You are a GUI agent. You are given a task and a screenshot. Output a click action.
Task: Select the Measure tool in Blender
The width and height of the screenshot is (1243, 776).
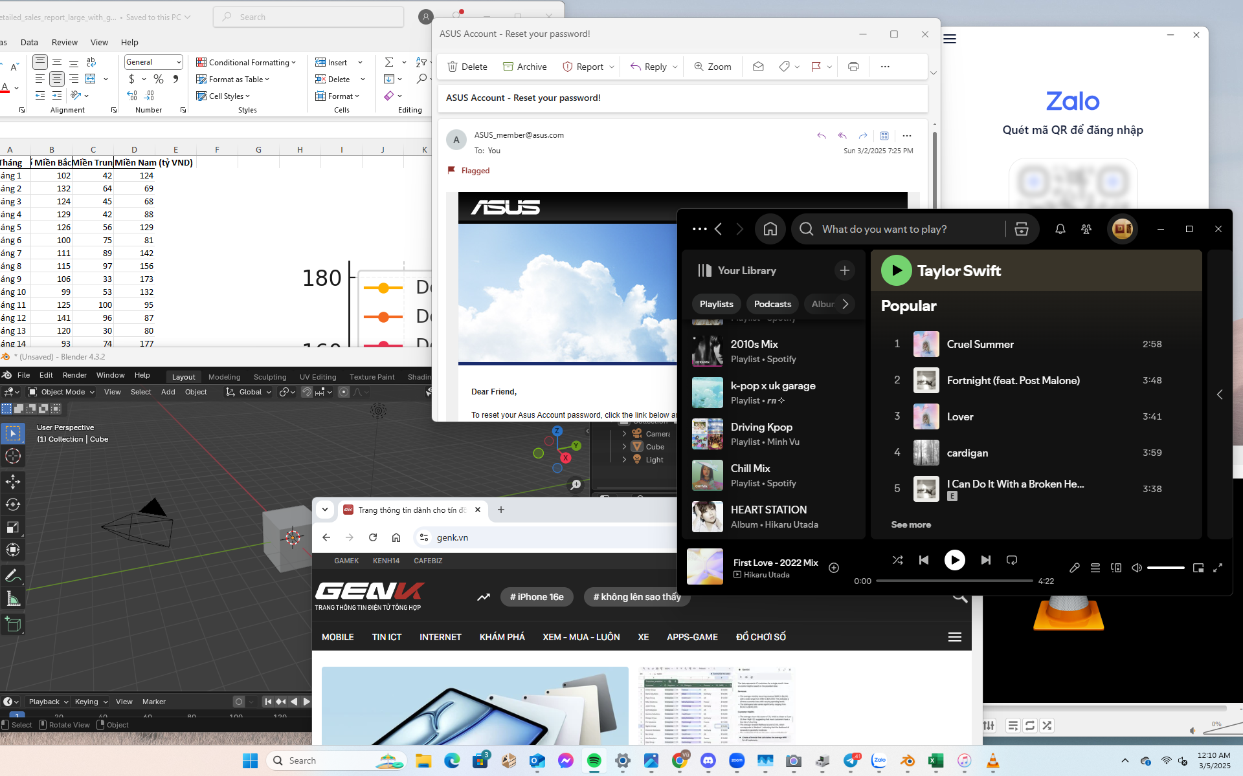coord(13,599)
